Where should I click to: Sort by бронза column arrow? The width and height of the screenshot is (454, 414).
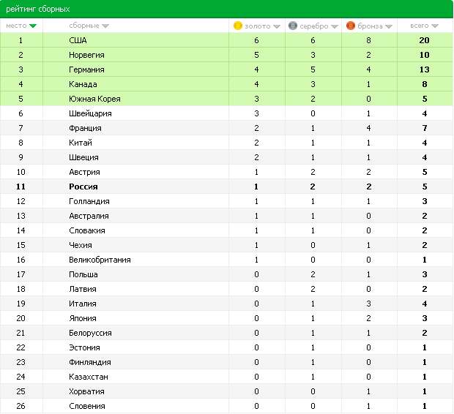tap(389, 26)
